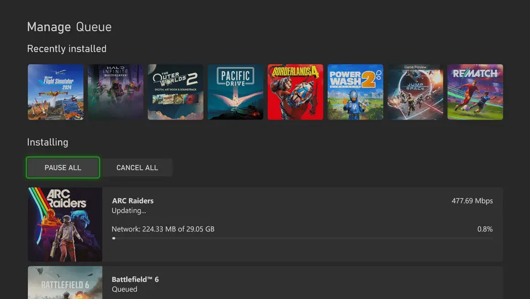Select the ARC Raiders cover art

65,224
